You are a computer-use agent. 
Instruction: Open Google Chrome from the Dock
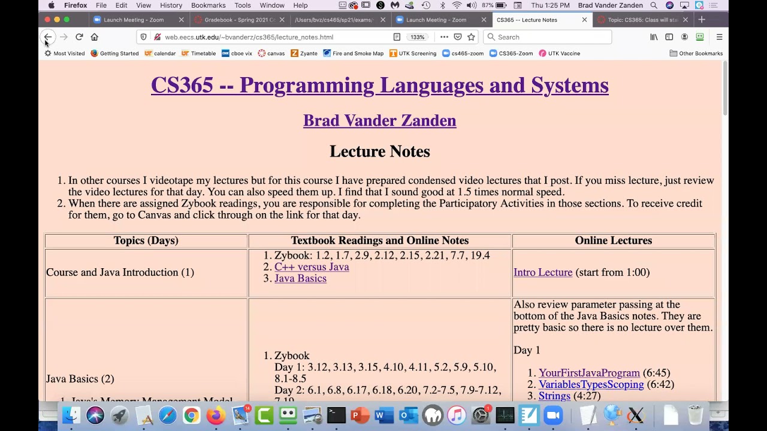[x=192, y=415]
